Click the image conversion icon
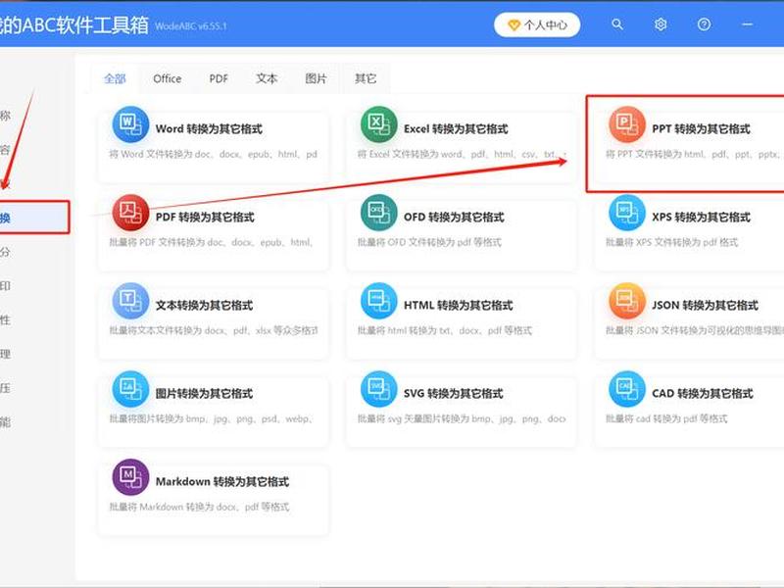This screenshot has height=588, width=784. coord(130,389)
